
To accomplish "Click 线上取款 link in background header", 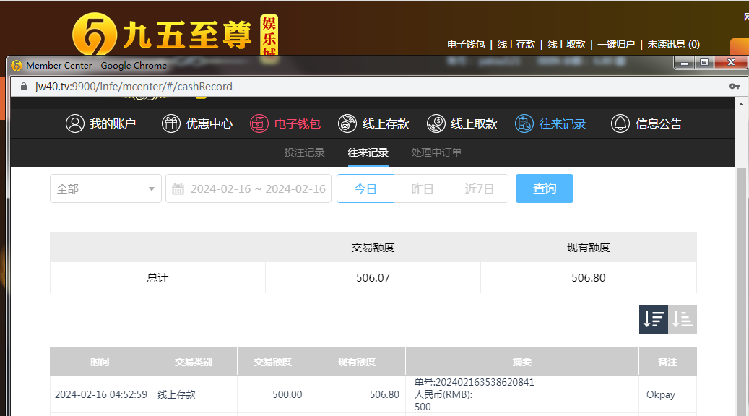I will [x=566, y=45].
